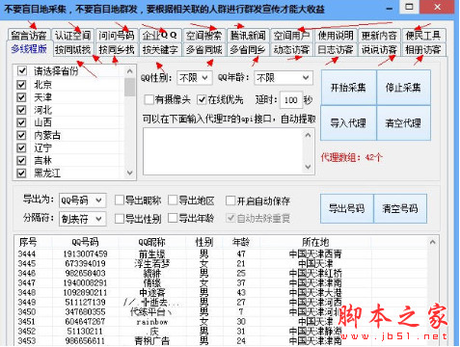
Task: Click the province list scroll-up arrow
Action: point(129,71)
